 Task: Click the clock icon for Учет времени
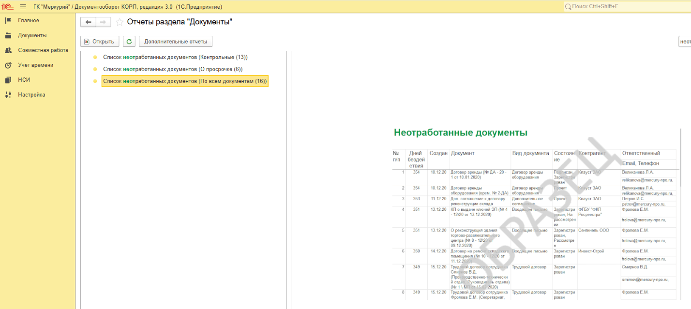coord(8,65)
